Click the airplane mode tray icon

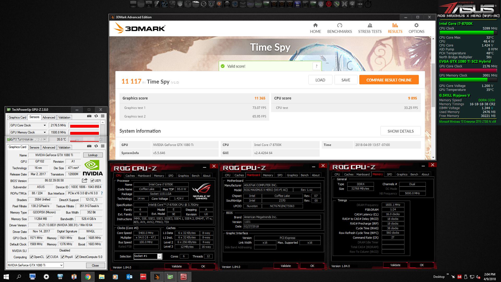[453, 277]
